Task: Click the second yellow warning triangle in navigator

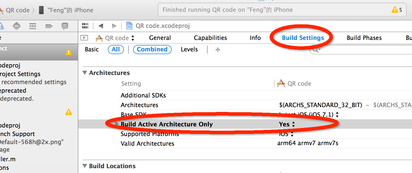Action: 69,112
